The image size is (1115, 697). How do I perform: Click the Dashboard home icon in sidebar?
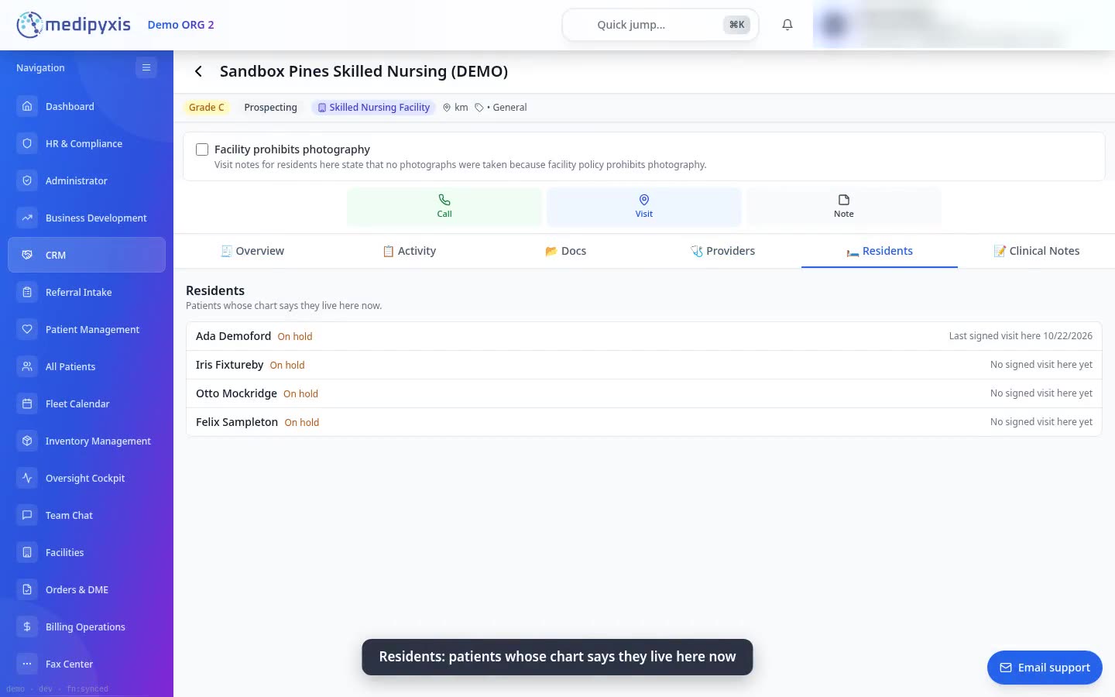click(x=27, y=106)
